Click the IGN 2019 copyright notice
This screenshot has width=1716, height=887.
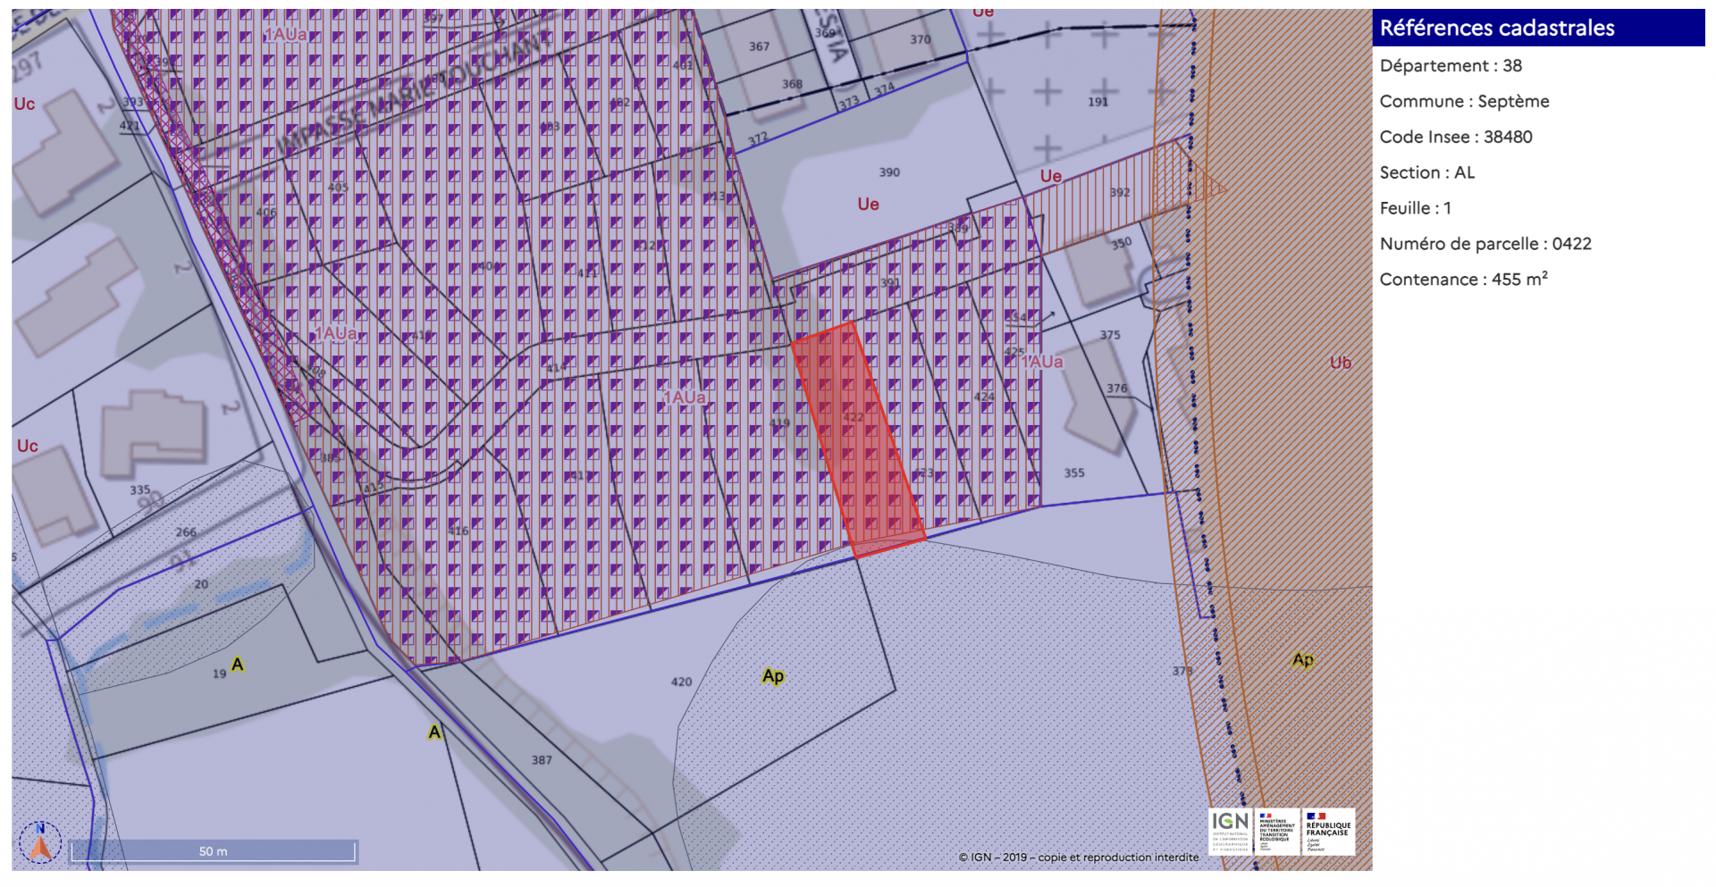(1079, 857)
